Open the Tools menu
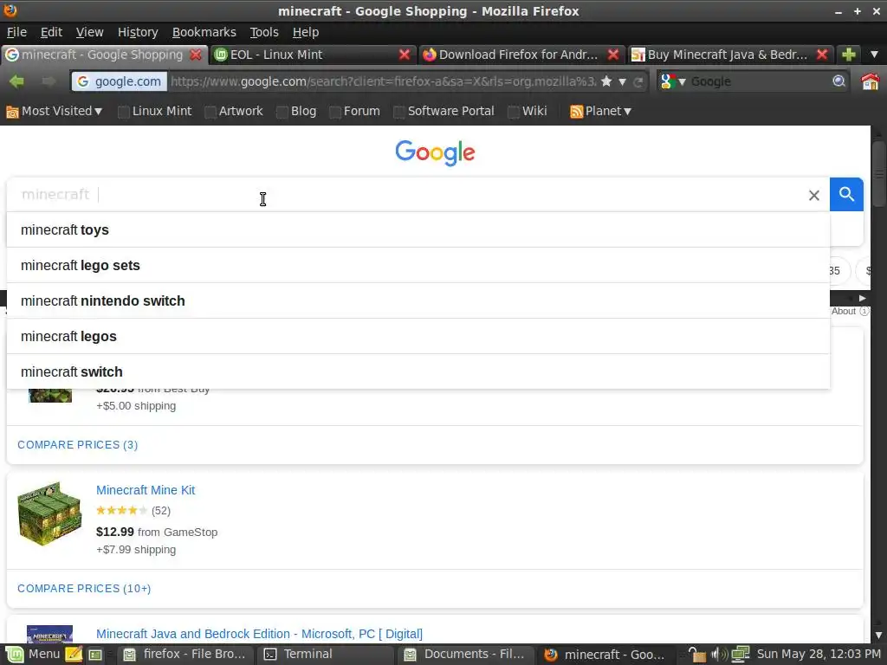The width and height of the screenshot is (887, 665). (x=264, y=32)
